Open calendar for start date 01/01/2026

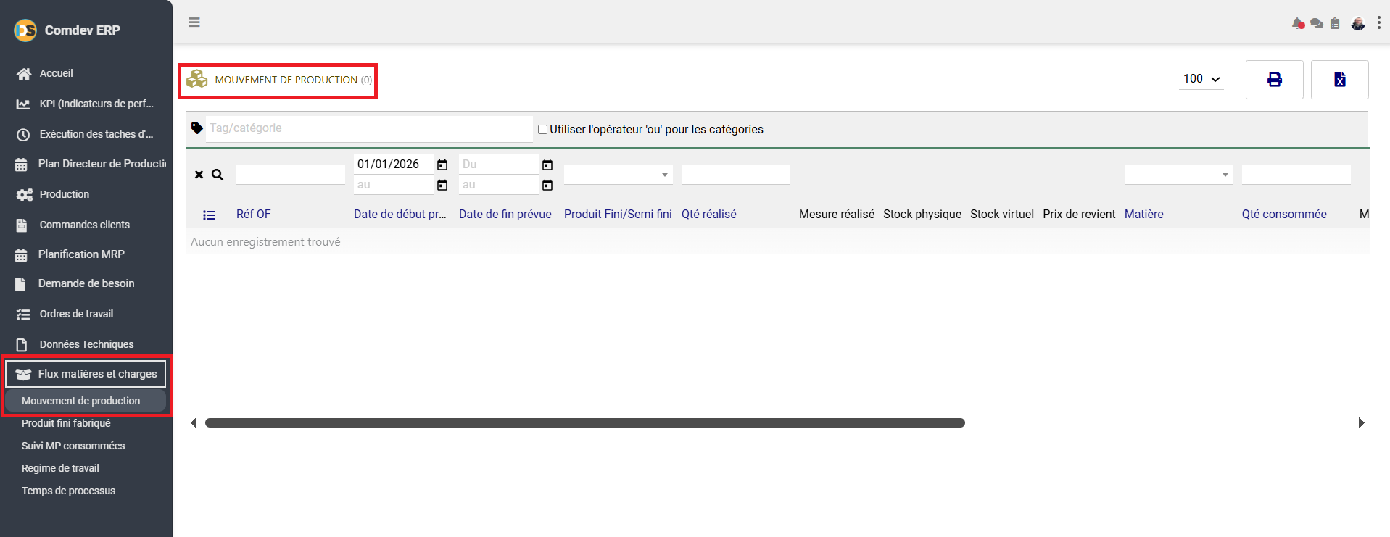(x=442, y=165)
